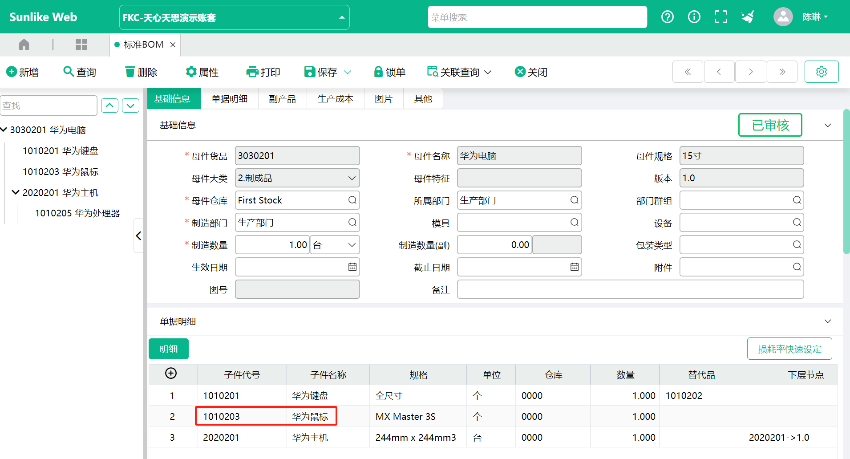
Task: Switch to the 单据明细 tab
Action: pos(230,98)
